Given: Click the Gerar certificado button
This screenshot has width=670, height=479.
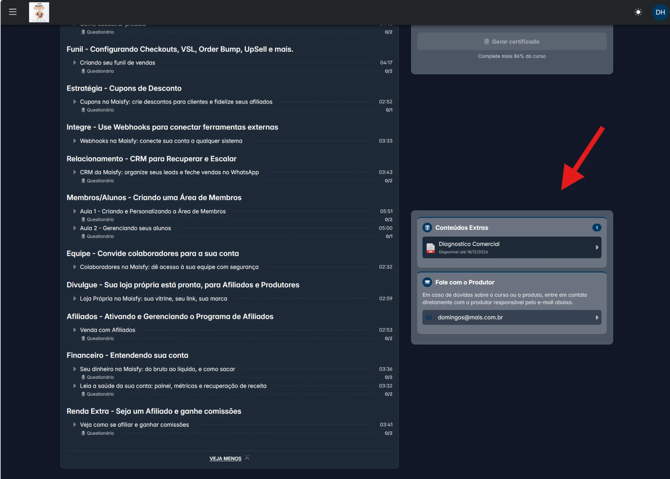Looking at the screenshot, I should coord(512,42).
